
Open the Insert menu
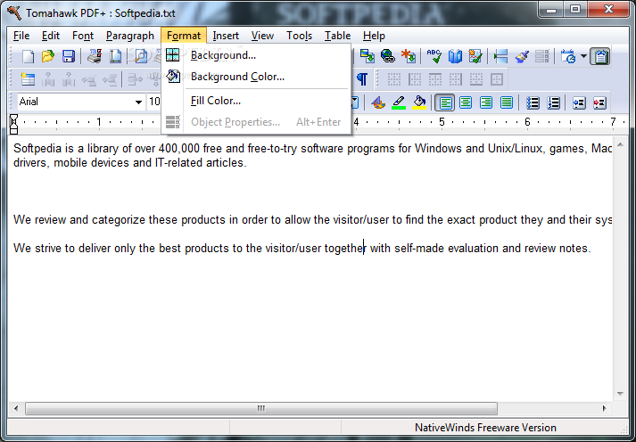pos(226,36)
